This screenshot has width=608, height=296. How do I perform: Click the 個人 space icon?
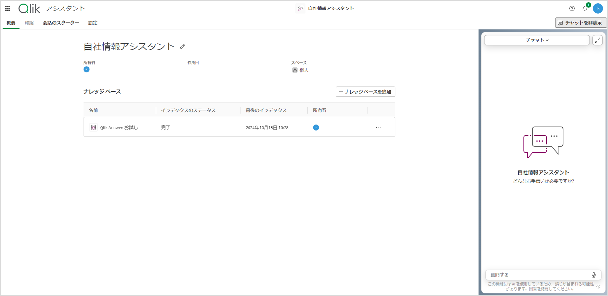click(295, 70)
